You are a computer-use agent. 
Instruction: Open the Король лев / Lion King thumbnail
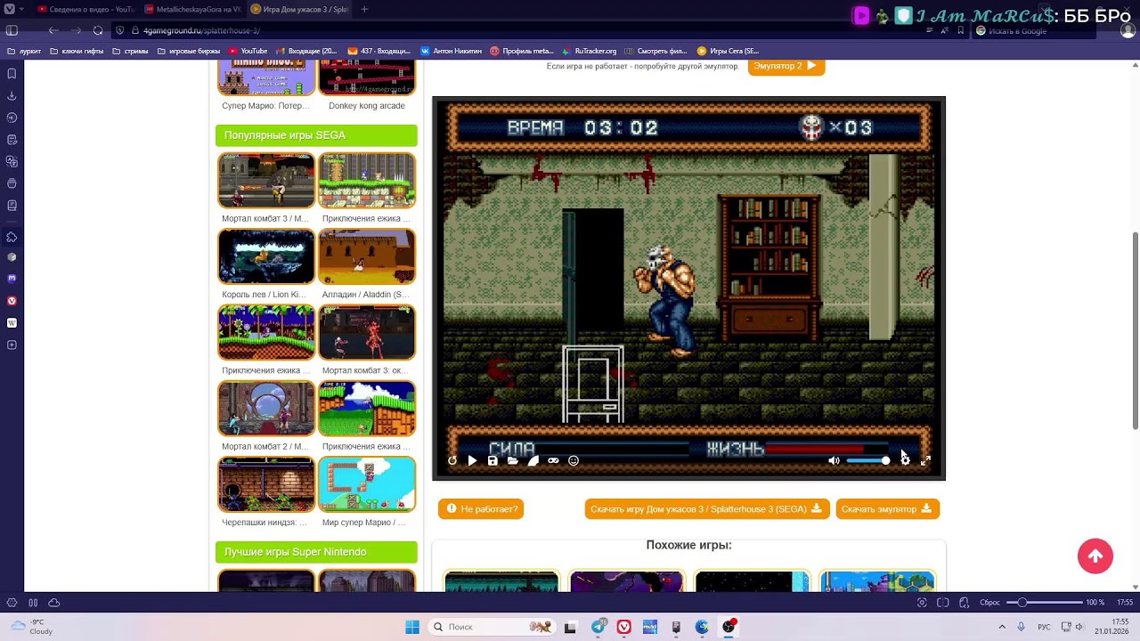click(266, 256)
